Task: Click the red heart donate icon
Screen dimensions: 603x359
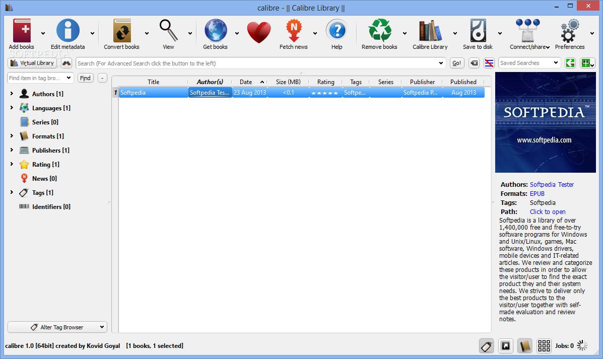Action: 259,32
